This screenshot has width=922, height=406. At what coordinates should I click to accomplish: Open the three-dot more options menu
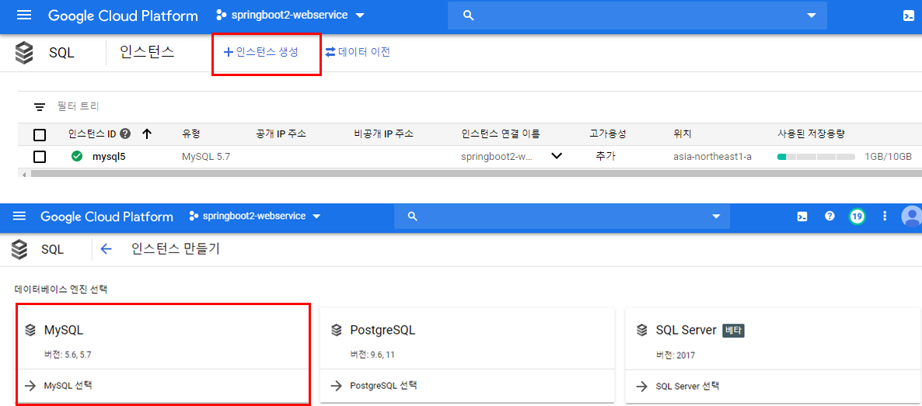coord(885,217)
